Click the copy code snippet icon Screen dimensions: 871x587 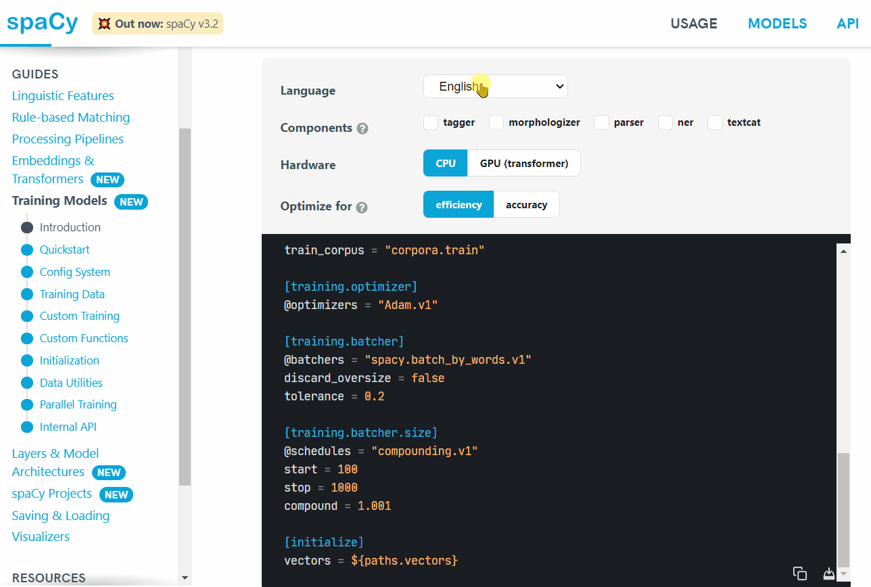800,572
